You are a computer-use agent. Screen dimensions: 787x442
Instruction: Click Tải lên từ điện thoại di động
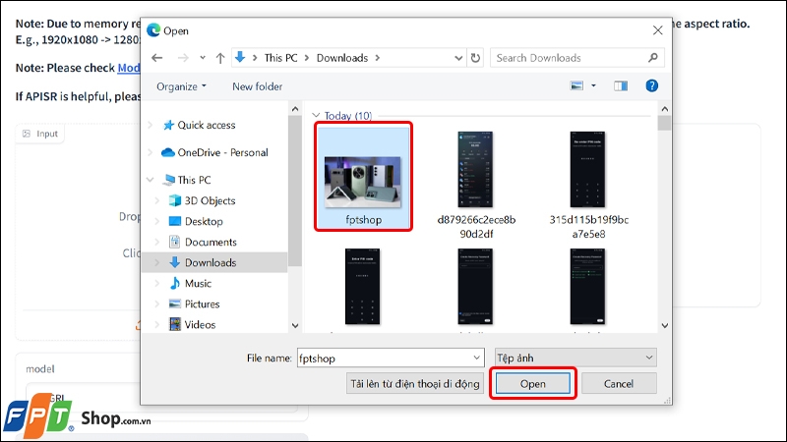(415, 384)
